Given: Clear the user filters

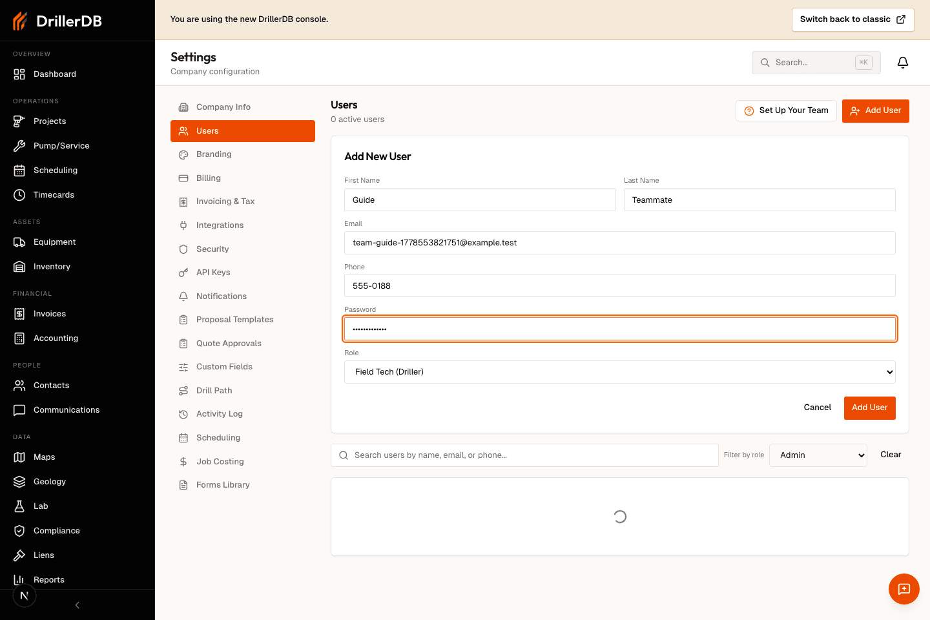Looking at the screenshot, I should pos(891,455).
